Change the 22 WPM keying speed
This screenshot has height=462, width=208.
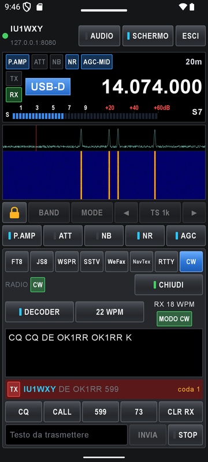[110, 312]
